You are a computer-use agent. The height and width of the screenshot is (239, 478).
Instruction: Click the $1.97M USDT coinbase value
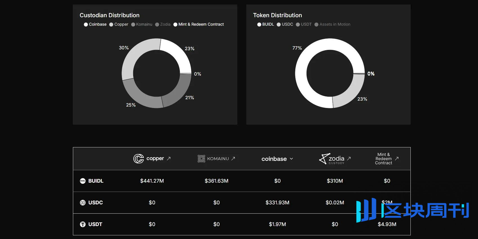277,224
